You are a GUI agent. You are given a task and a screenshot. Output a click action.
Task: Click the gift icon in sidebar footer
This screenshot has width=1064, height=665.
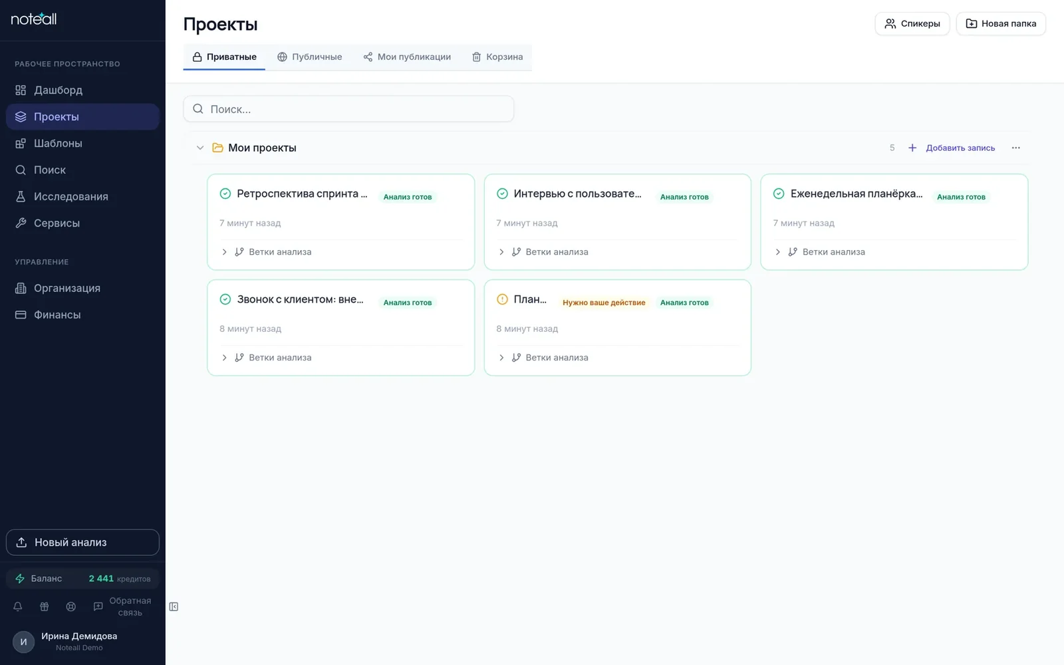click(x=45, y=606)
